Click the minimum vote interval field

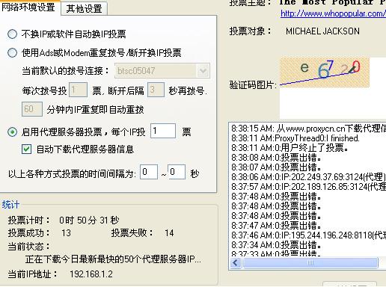click(149, 172)
